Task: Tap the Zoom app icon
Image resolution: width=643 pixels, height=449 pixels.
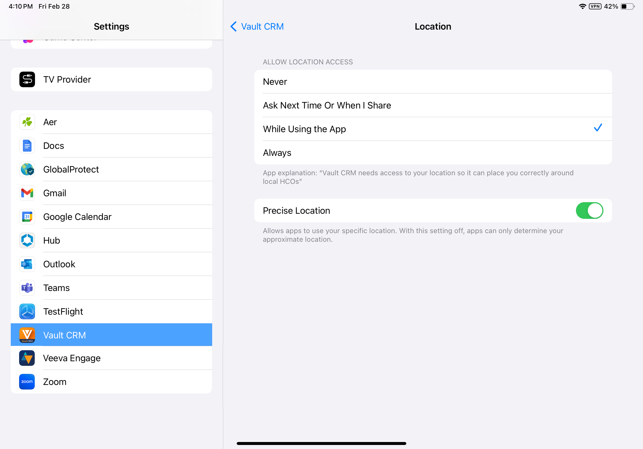Action: [27, 382]
